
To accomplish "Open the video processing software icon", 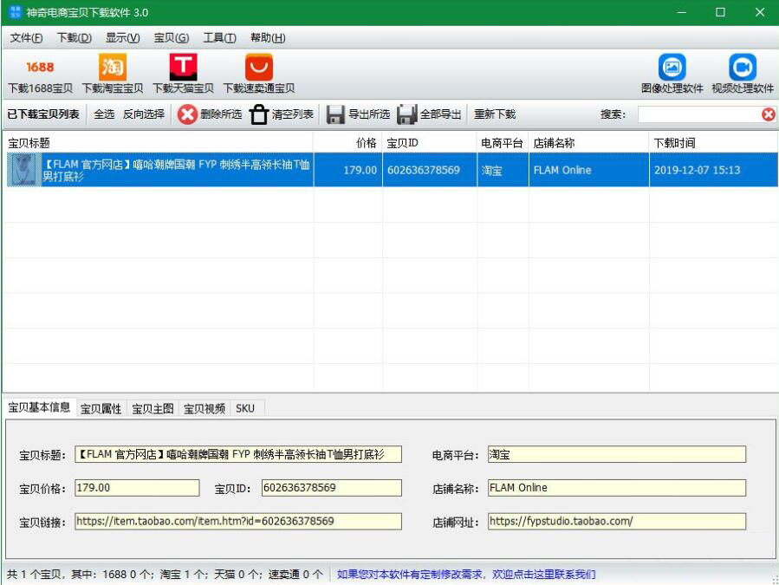I will (742, 67).
